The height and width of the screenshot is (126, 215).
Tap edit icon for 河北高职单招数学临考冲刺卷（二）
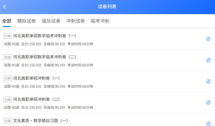coord(208,60)
